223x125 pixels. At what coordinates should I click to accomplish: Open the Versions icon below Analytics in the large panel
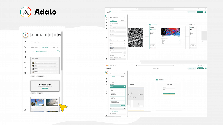26,73
